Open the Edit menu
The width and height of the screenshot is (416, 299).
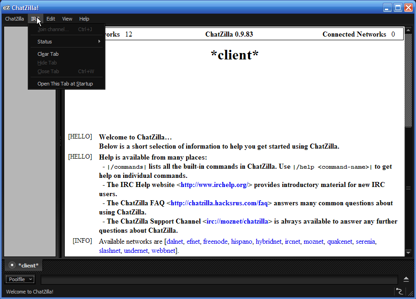tap(51, 19)
